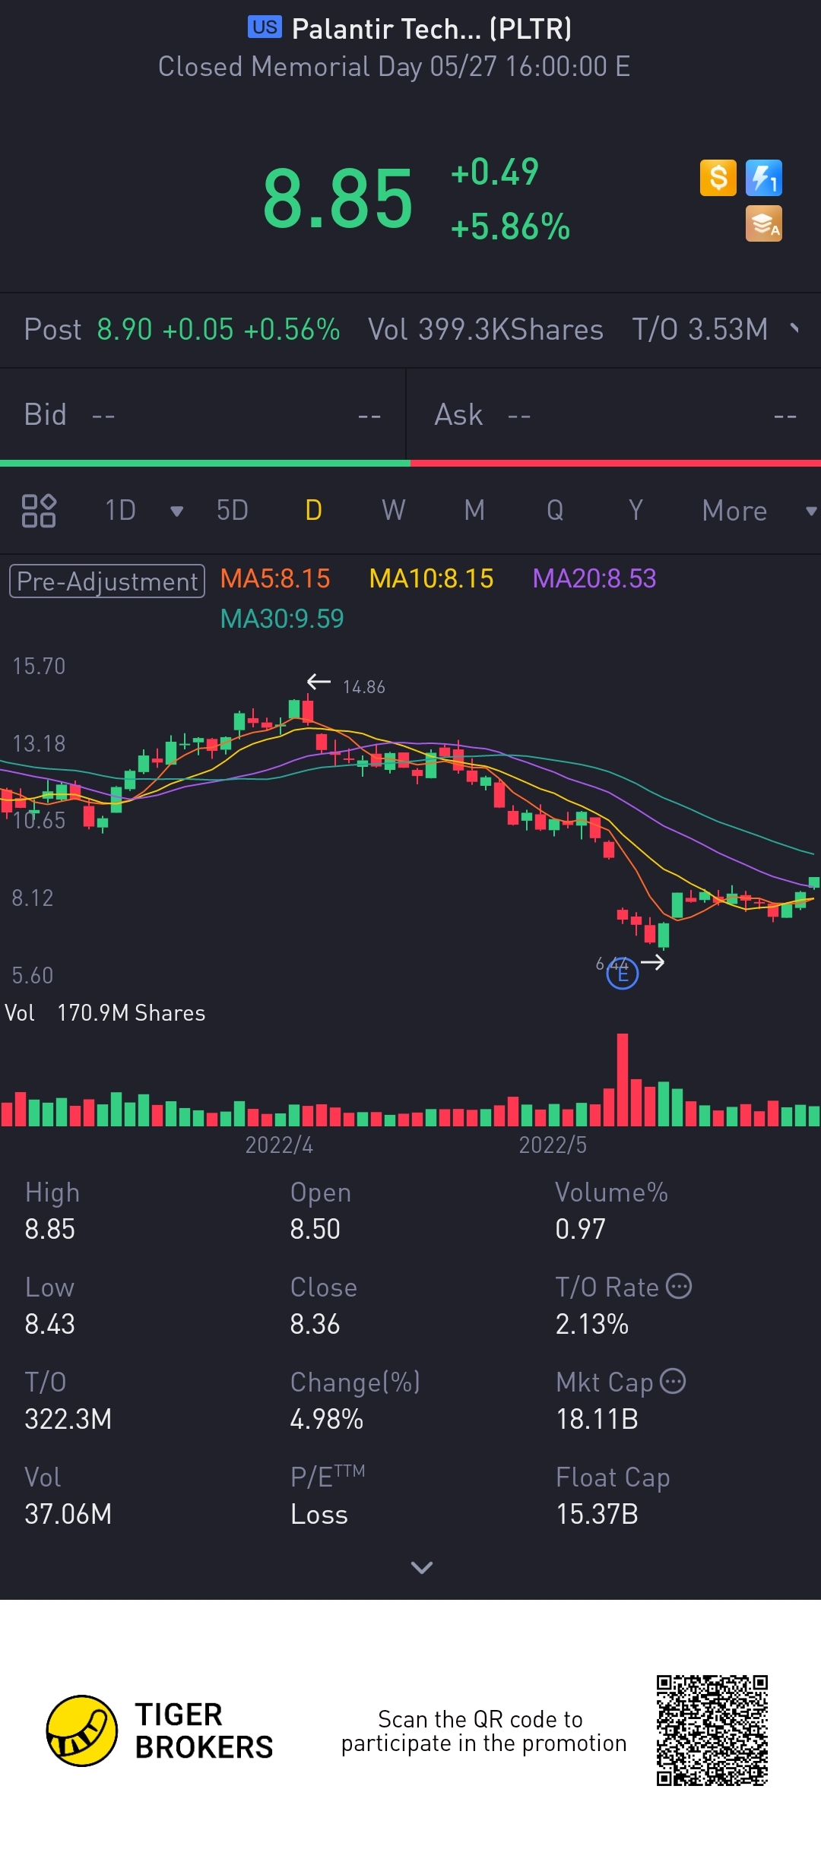Tap the T/O 3.53M text
Image resolution: width=821 pixels, height=1862 pixels.
pos(700,329)
